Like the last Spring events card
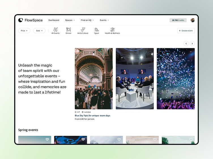Screen dimensions: 213x159 pyautogui.click(x=191, y=139)
